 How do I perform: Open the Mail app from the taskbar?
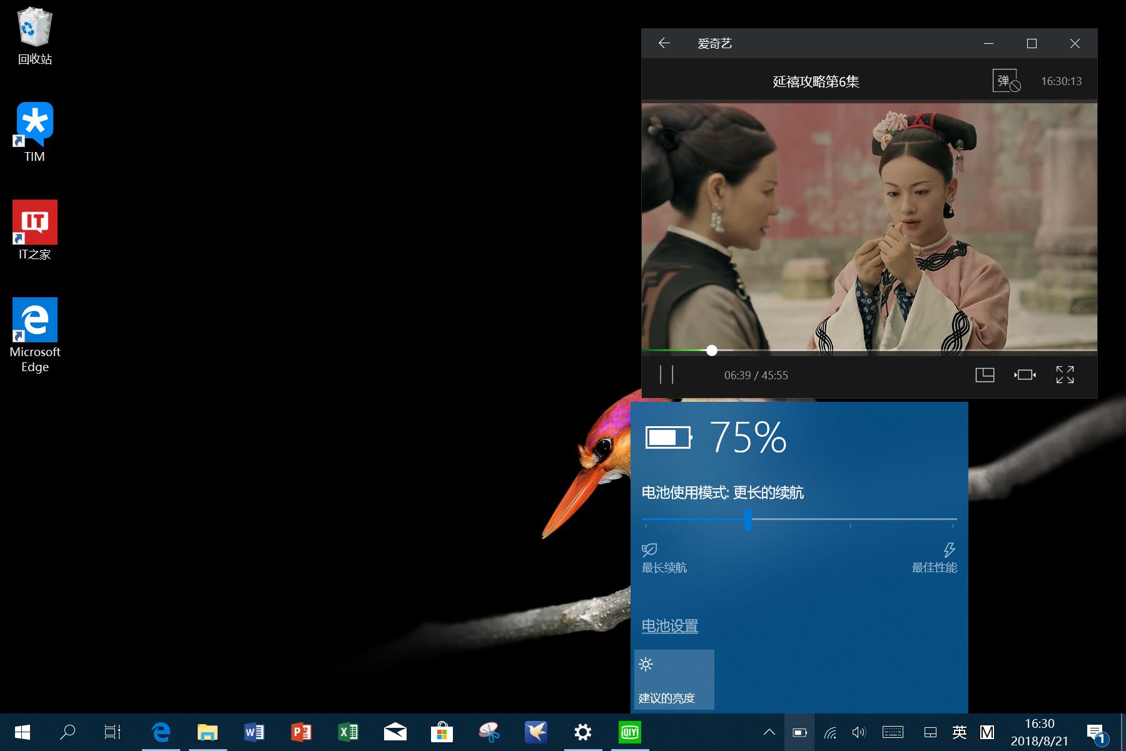tap(395, 732)
